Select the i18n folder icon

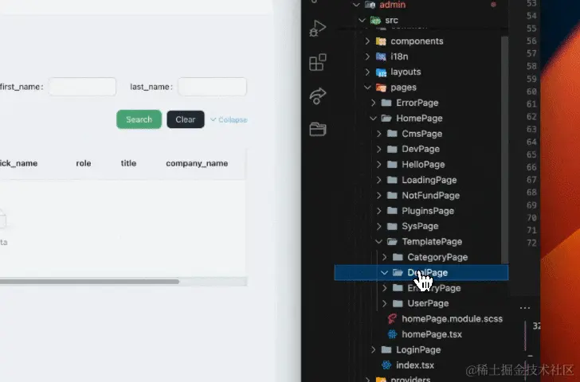pyautogui.click(x=381, y=57)
